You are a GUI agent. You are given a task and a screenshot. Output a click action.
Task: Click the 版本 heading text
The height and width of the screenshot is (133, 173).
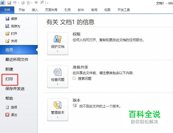click(77, 100)
